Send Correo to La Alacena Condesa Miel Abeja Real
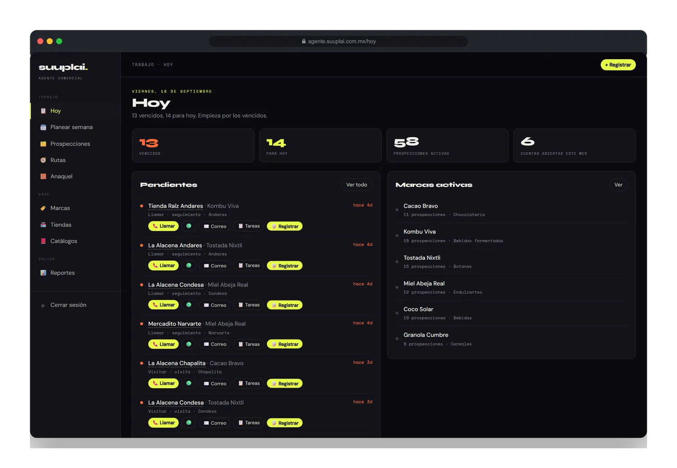 click(x=215, y=305)
